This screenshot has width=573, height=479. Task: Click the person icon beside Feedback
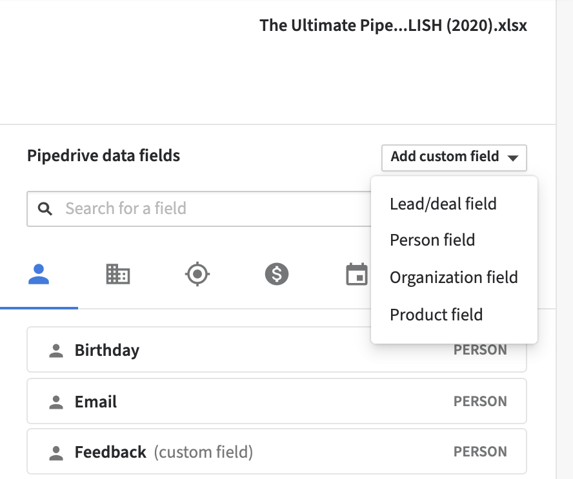click(x=56, y=453)
